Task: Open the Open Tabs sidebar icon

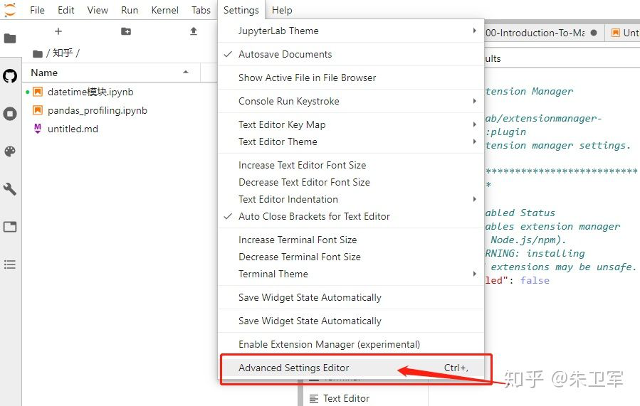Action: (x=10, y=227)
